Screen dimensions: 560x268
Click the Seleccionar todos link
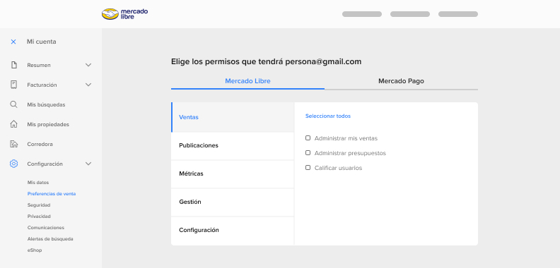[328, 116]
